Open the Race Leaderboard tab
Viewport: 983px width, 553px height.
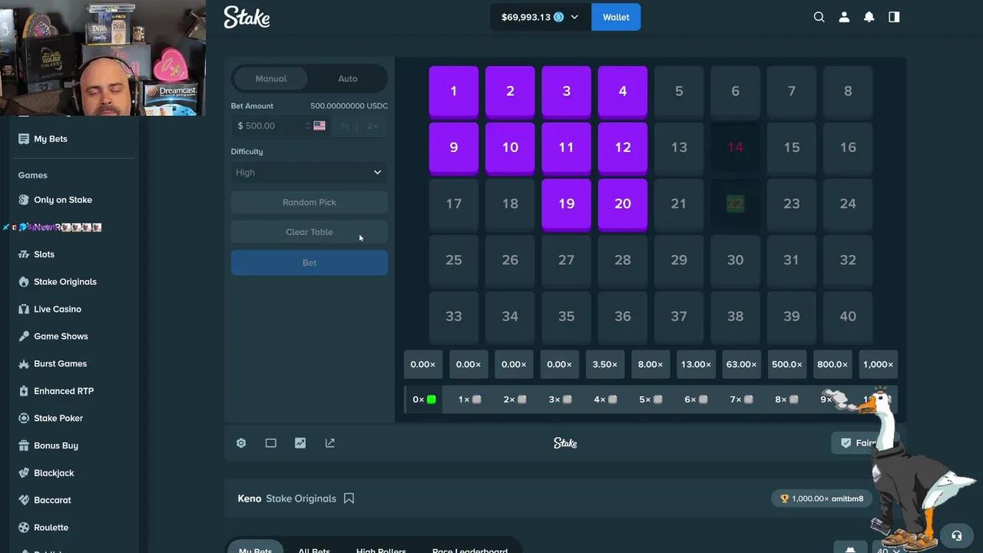pyautogui.click(x=470, y=549)
